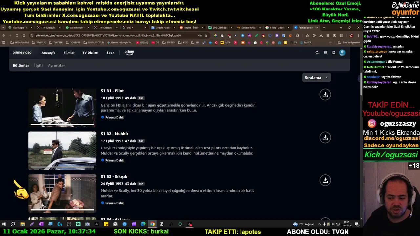Play Pilot episode from its thumbnail
Image resolution: width=420 pixels, height=236 pixels.
[x=62, y=108]
